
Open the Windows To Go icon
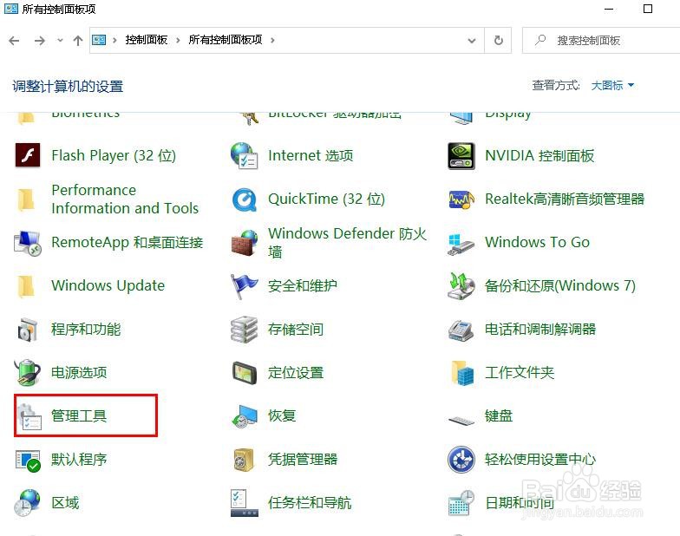(x=461, y=245)
